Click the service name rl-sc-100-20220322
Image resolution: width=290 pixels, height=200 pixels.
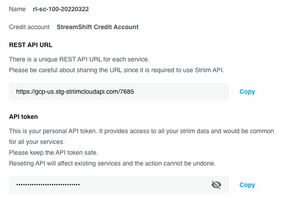point(61,9)
